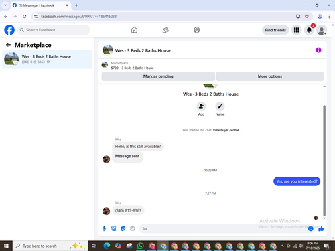
Task: Open the taskbar clock and date
Action: coord(313,246)
